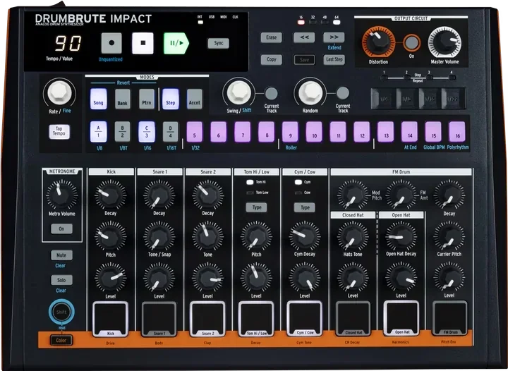Click step button 8
Viewport: 508px width, 371px height.
pos(267,132)
